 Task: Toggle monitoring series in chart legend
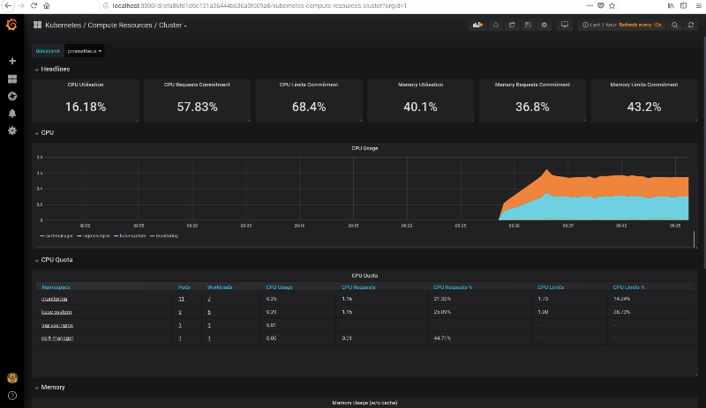[x=164, y=236]
